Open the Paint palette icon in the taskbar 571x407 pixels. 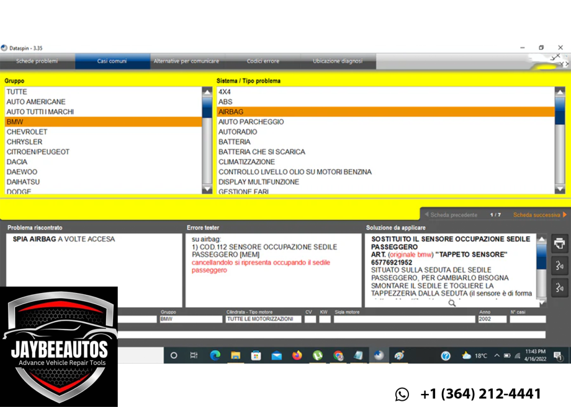click(x=400, y=356)
